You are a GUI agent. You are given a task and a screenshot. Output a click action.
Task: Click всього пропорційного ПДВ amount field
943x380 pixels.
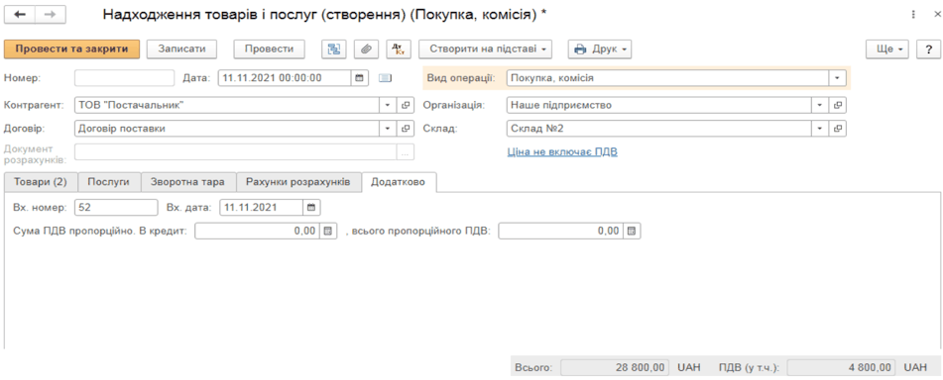tap(561, 232)
